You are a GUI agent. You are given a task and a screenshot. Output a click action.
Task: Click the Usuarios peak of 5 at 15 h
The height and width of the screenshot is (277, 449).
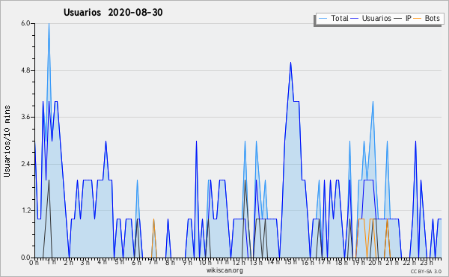(x=290, y=63)
